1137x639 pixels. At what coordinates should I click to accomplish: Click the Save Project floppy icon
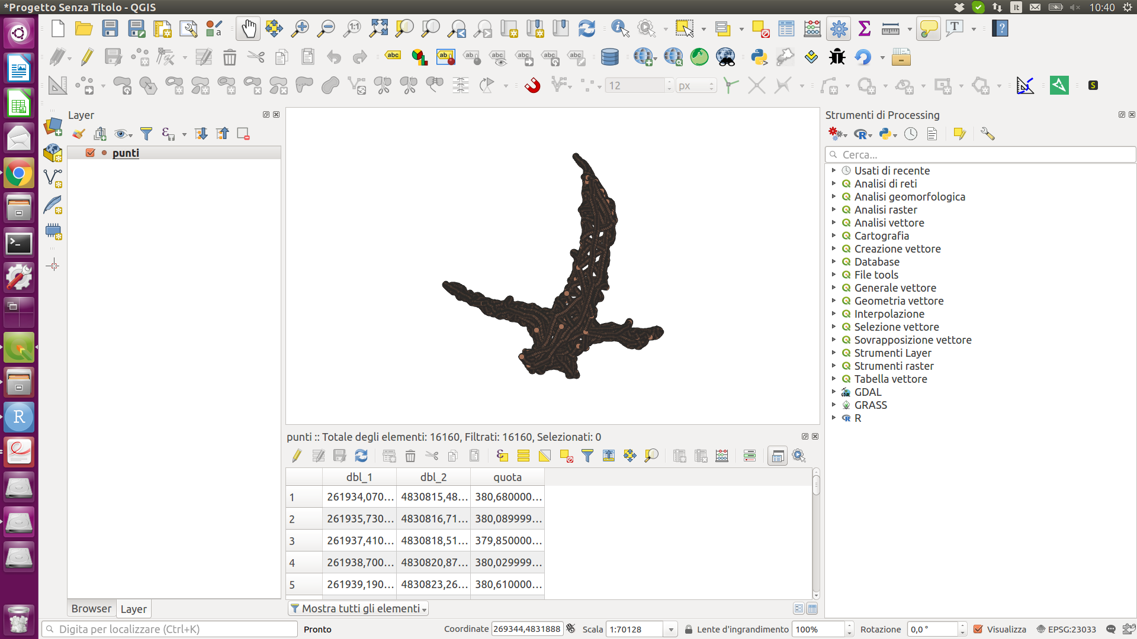tap(110, 28)
